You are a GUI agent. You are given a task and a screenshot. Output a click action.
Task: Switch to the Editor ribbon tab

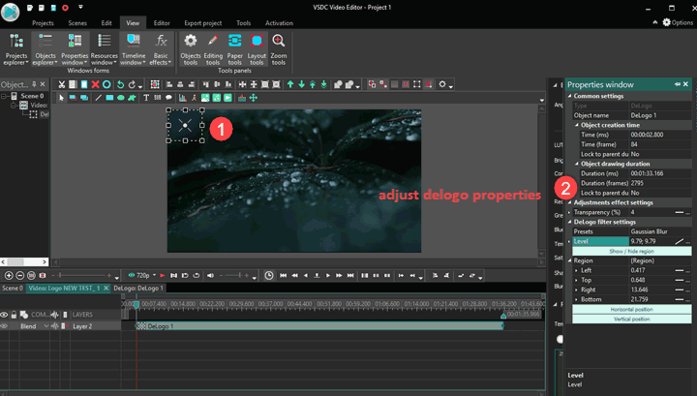pyautogui.click(x=162, y=21)
